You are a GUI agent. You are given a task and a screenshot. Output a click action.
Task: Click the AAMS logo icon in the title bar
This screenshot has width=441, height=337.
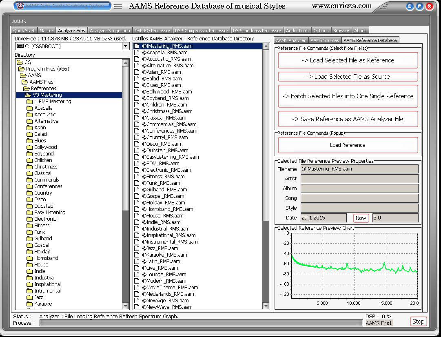[x=20, y=6]
